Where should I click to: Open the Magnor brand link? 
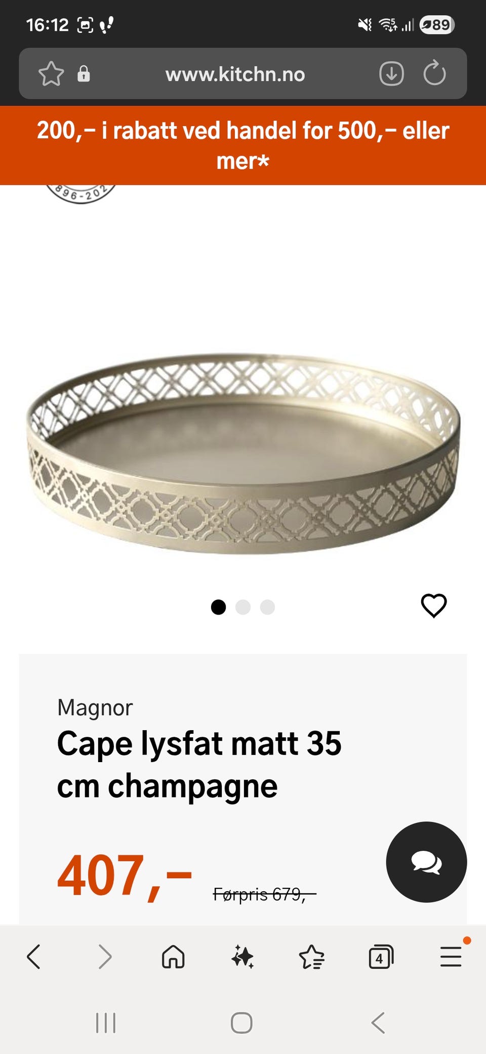pyautogui.click(x=95, y=708)
